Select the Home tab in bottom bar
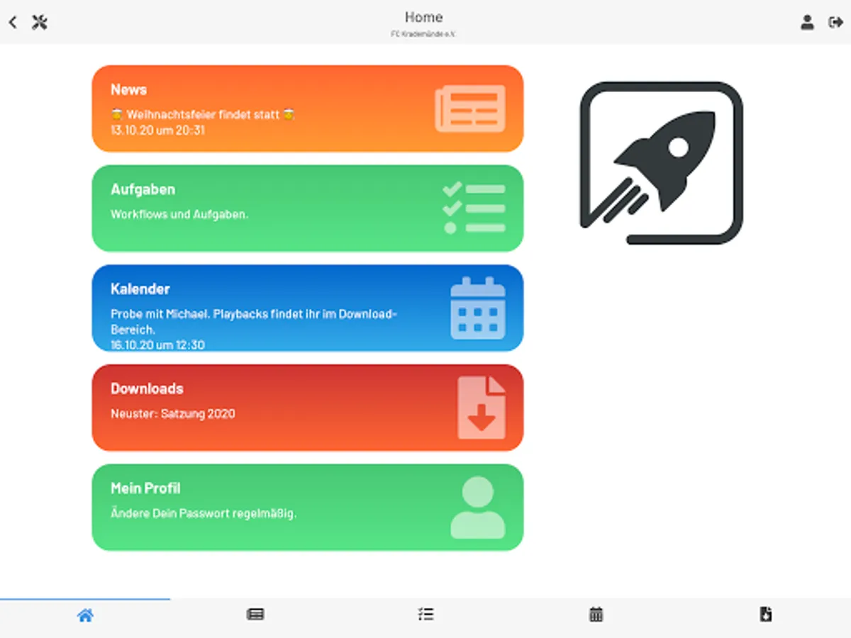 pyautogui.click(x=85, y=615)
